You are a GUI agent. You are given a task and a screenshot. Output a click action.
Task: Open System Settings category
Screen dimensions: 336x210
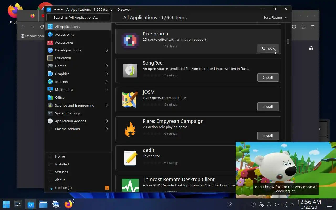pos(78,113)
